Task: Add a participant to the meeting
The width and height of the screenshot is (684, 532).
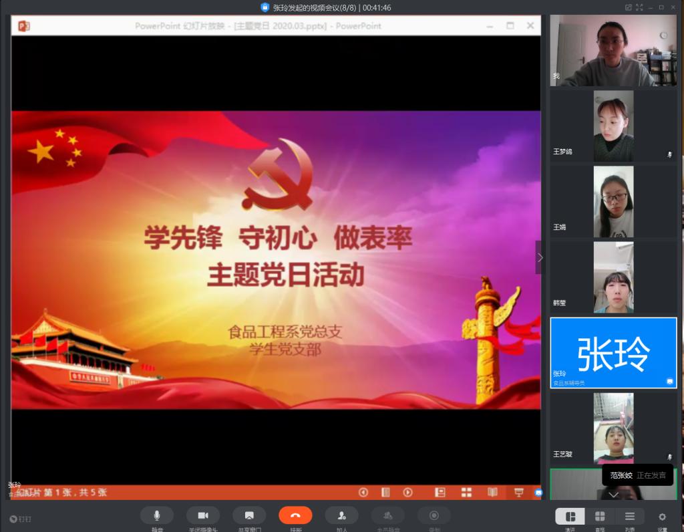Action: (x=341, y=515)
